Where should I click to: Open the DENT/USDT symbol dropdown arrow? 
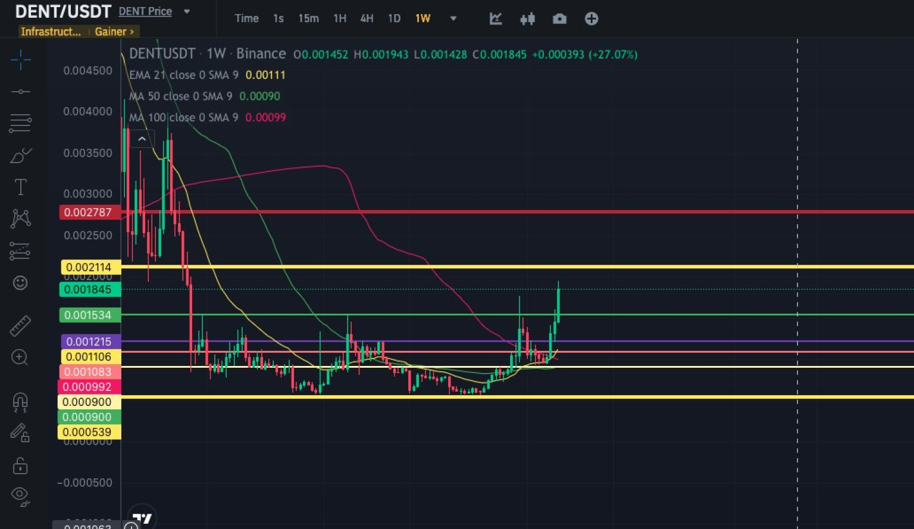(x=186, y=11)
